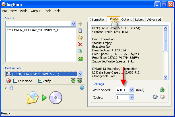Click the 'Supported Write Speeds: 2.4x' line
This screenshot has height=117, width=175.
[x=113, y=61]
